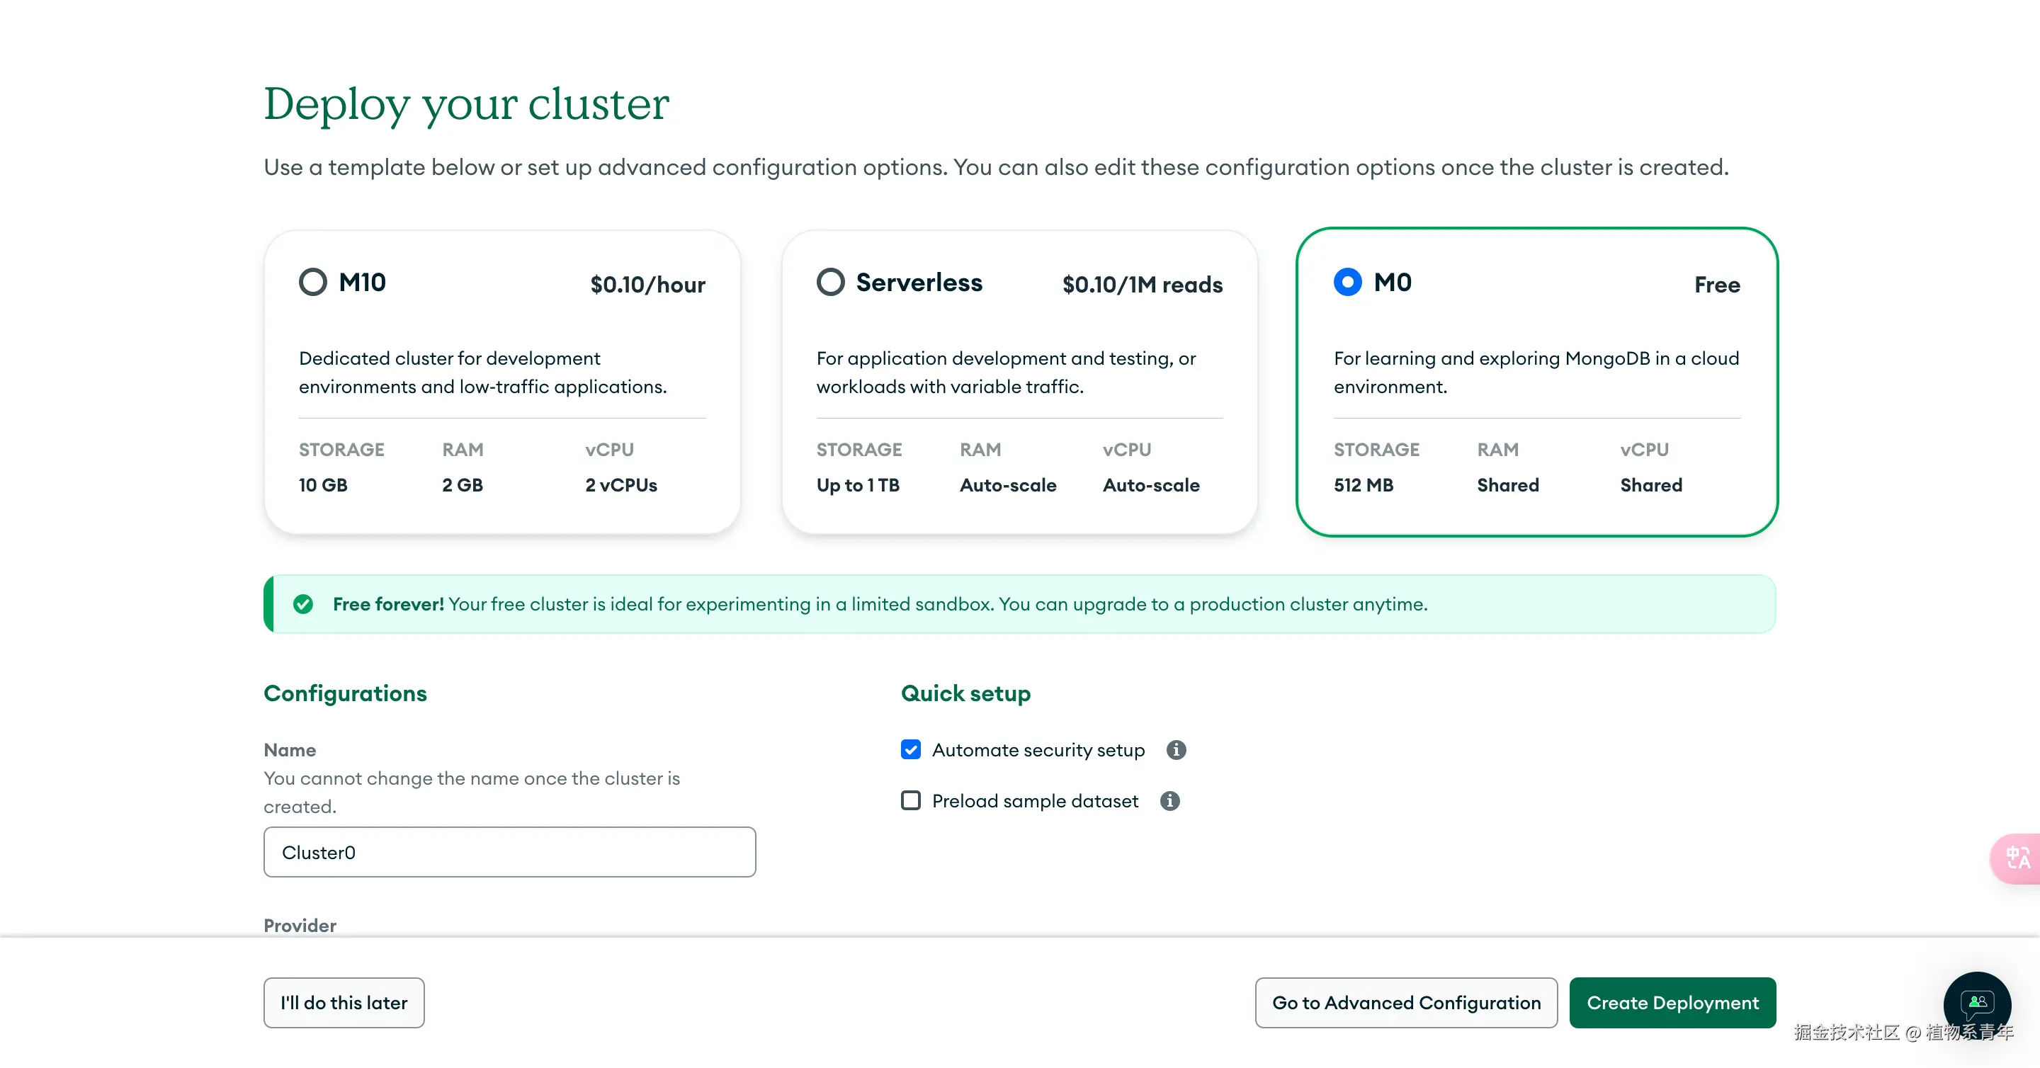Click the Provider section label

(x=300, y=925)
